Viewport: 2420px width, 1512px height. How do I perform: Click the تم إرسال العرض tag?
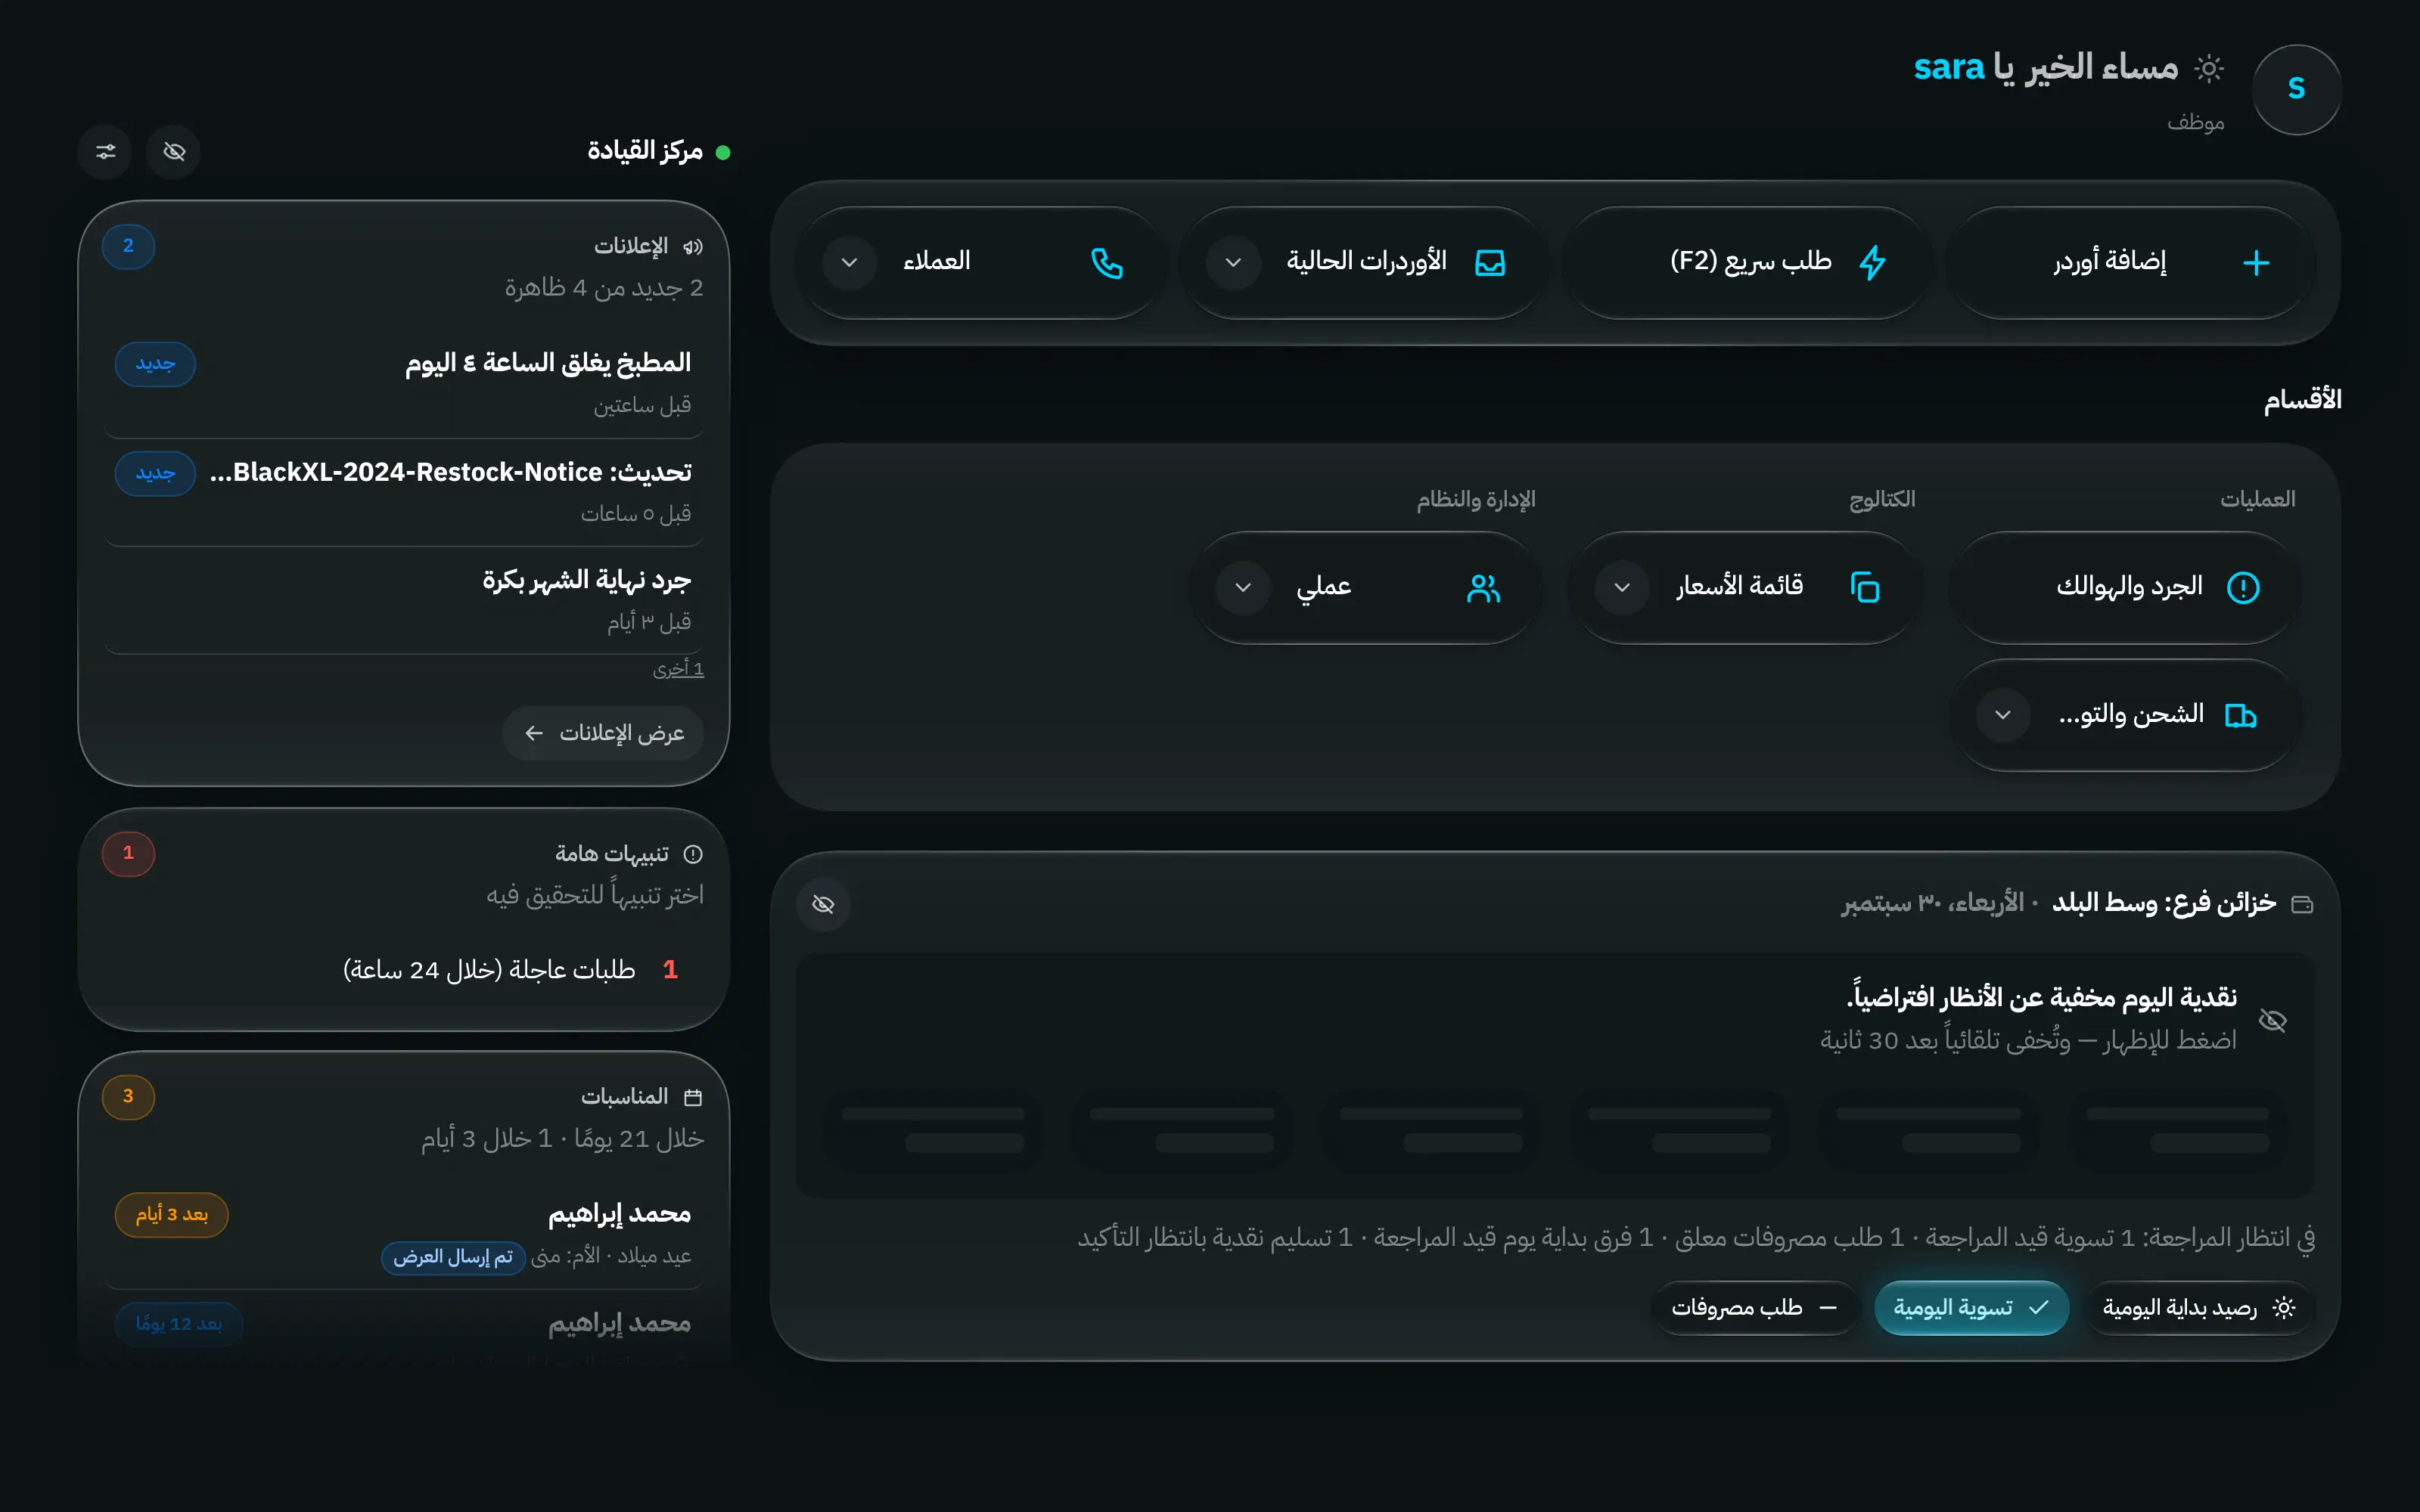(x=453, y=1257)
